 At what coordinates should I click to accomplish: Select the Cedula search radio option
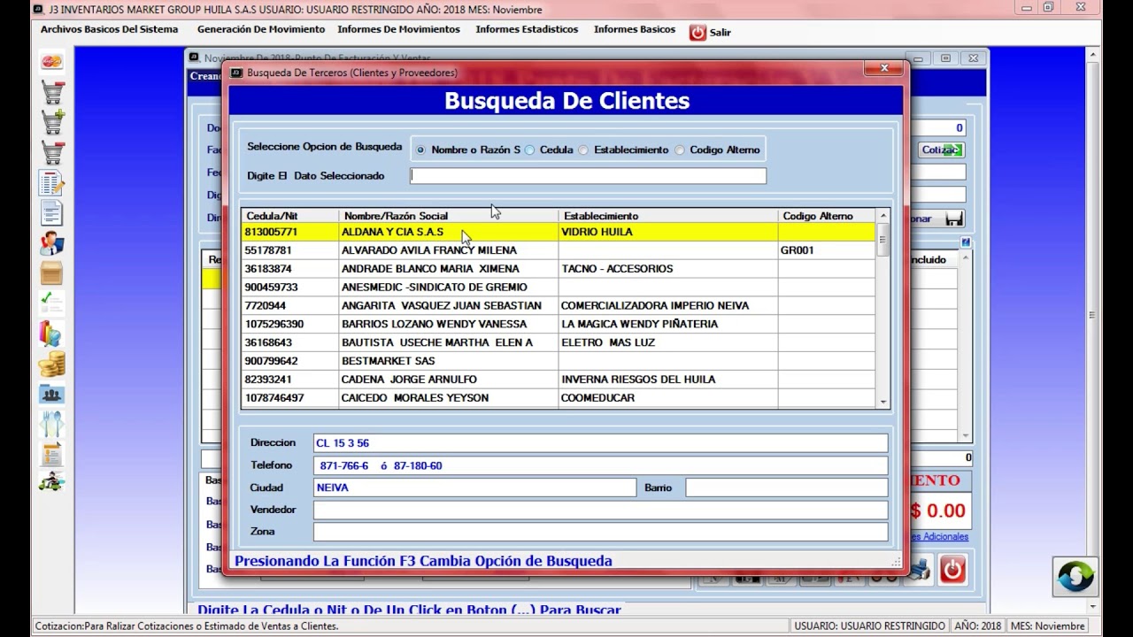(x=529, y=150)
